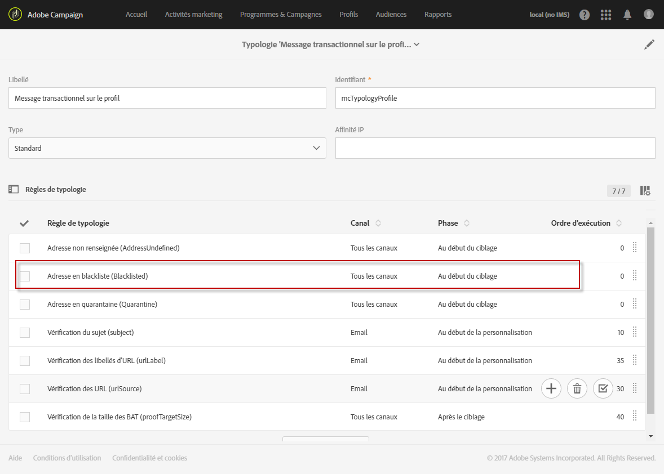This screenshot has height=474, width=664.
Task: Expand the Type dropdown showing Standard
Action: tap(167, 148)
